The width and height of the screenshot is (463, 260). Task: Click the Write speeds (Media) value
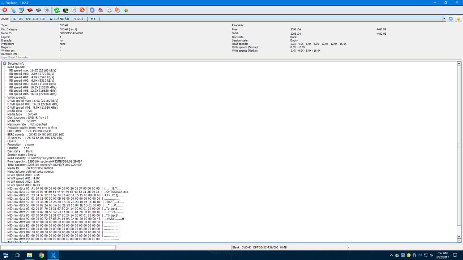[x=305, y=51]
